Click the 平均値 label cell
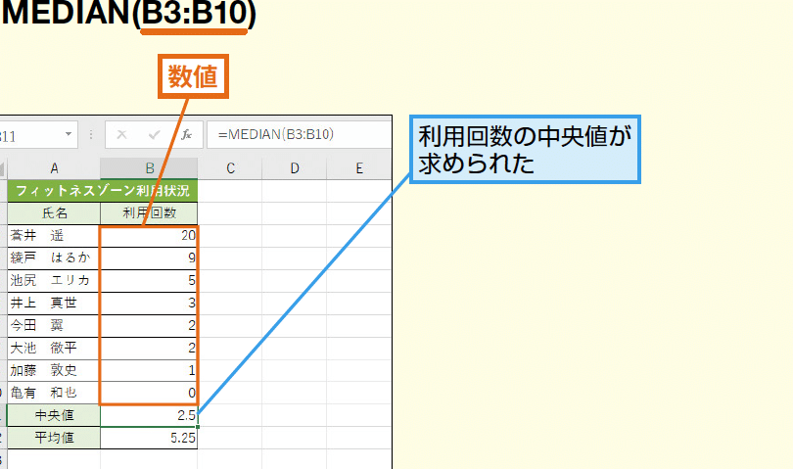Screen dimensions: 793x469 54,439
